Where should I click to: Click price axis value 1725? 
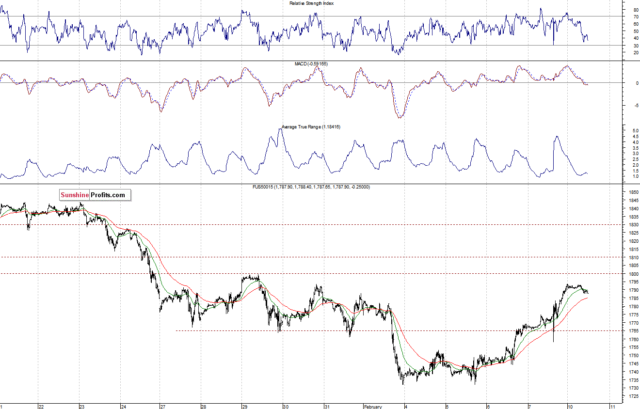click(x=633, y=396)
